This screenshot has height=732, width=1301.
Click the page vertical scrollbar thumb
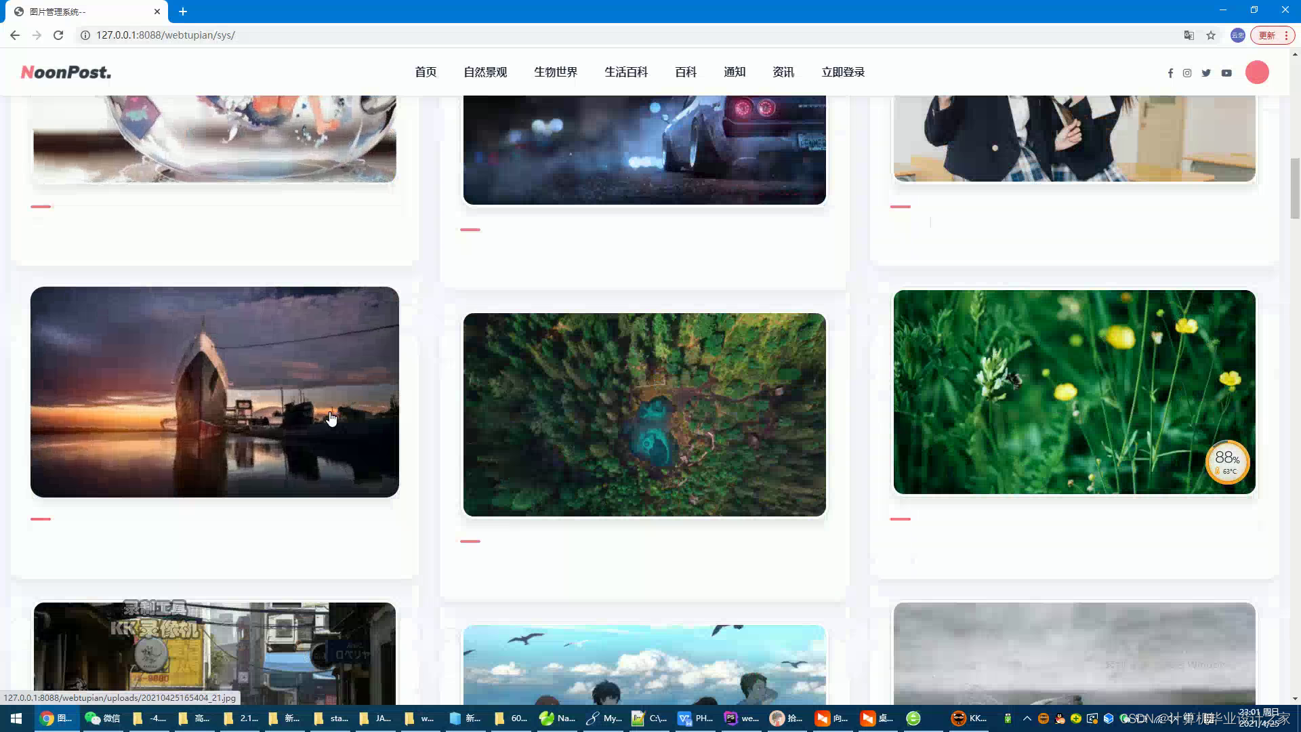1295,188
